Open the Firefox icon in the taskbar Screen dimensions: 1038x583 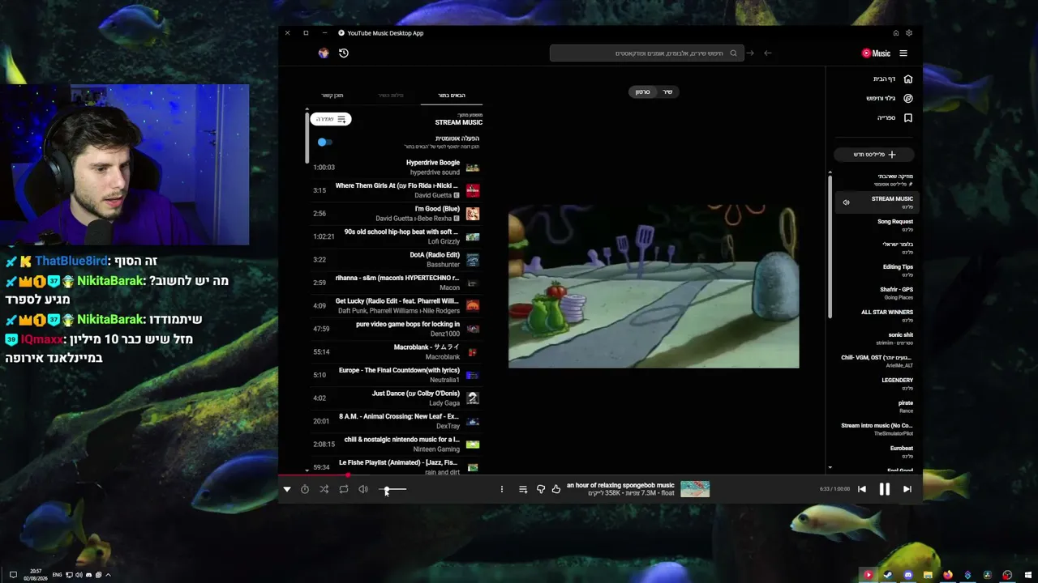[948, 575]
